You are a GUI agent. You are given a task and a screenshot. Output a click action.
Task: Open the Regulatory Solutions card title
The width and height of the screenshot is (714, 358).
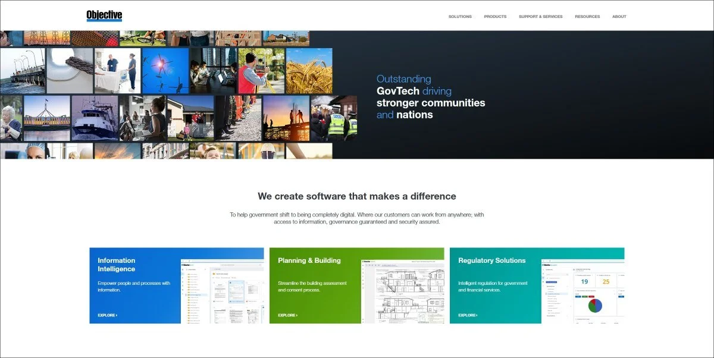pyautogui.click(x=492, y=260)
